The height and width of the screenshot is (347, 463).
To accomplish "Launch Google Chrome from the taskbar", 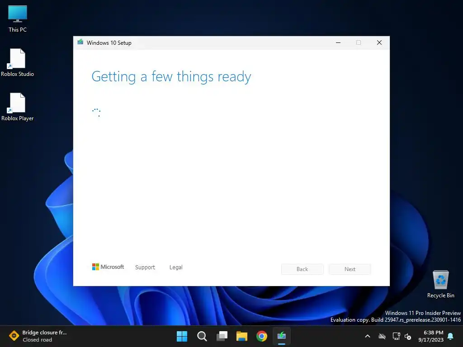I will [x=262, y=336].
